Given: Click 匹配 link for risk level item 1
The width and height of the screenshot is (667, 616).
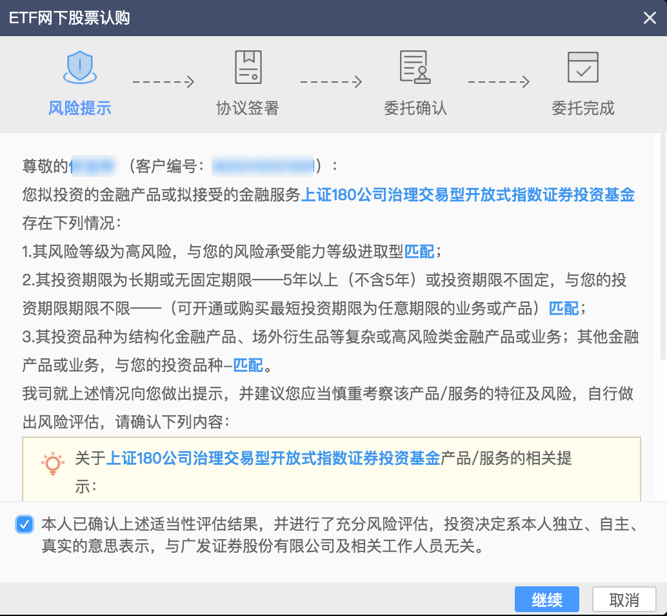Looking at the screenshot, I should (419, 252).
